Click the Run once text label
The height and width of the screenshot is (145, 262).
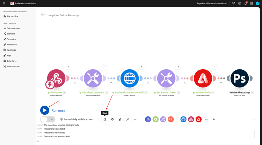[58, 110]
